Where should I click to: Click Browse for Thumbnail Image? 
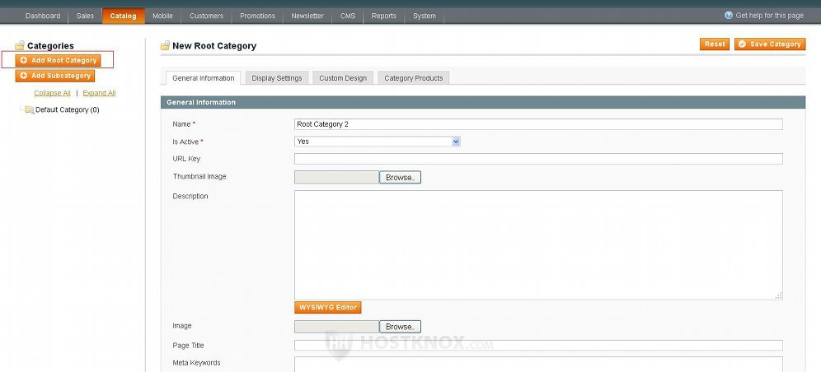click(x=400, y=178)
